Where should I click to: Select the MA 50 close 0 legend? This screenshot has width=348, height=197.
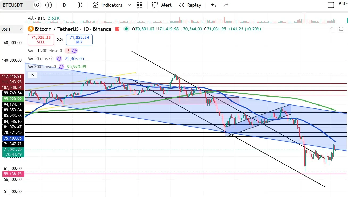[x=41, y=59]
